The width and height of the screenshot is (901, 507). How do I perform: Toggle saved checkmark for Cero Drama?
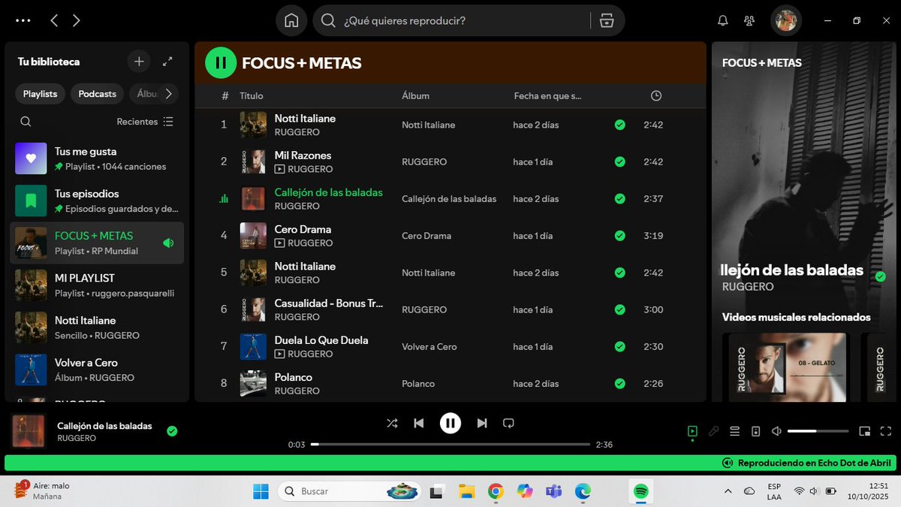619,236
